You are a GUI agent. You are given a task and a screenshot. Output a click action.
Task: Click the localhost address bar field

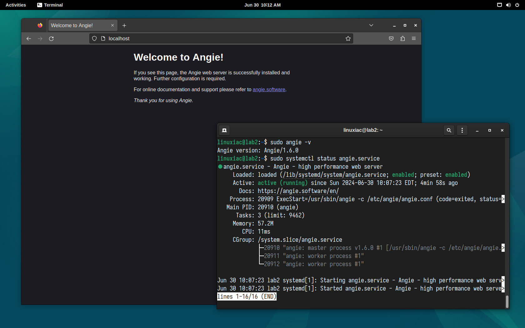[221, 38]
